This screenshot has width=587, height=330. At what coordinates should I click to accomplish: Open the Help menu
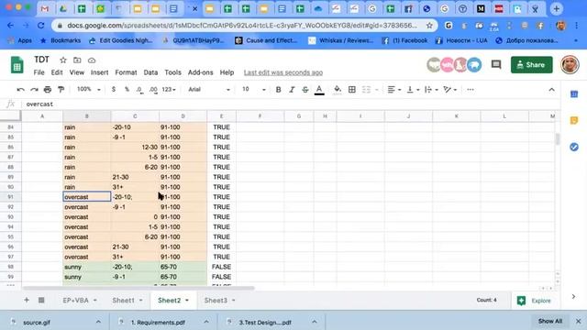pyautogui.click(x=227, y=72)
